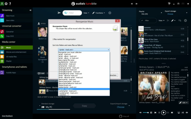Open the user account icon
191x119 pixels.
(2, 3)
